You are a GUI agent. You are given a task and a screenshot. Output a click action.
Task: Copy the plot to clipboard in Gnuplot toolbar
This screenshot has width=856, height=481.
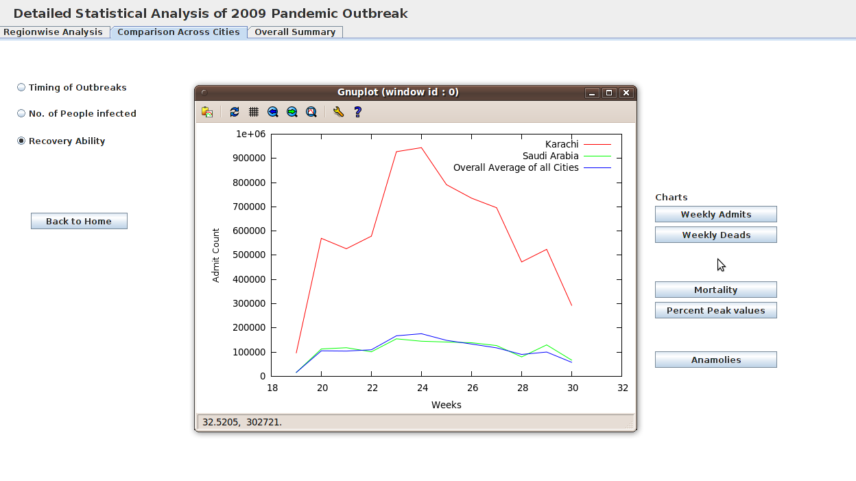click(x=207, y=112)
